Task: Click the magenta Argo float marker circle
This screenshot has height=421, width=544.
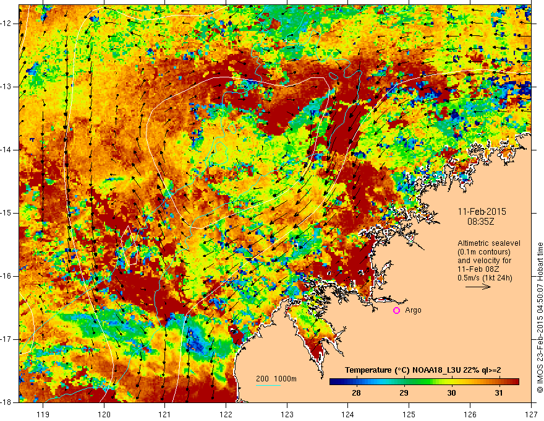Action: coord(396,311)
